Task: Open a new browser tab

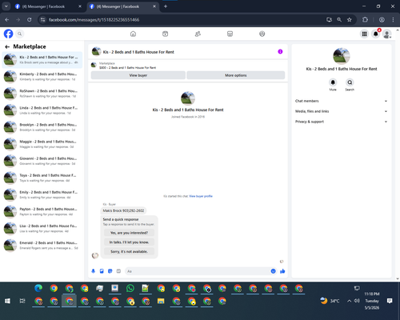Action: coord(166,6)
